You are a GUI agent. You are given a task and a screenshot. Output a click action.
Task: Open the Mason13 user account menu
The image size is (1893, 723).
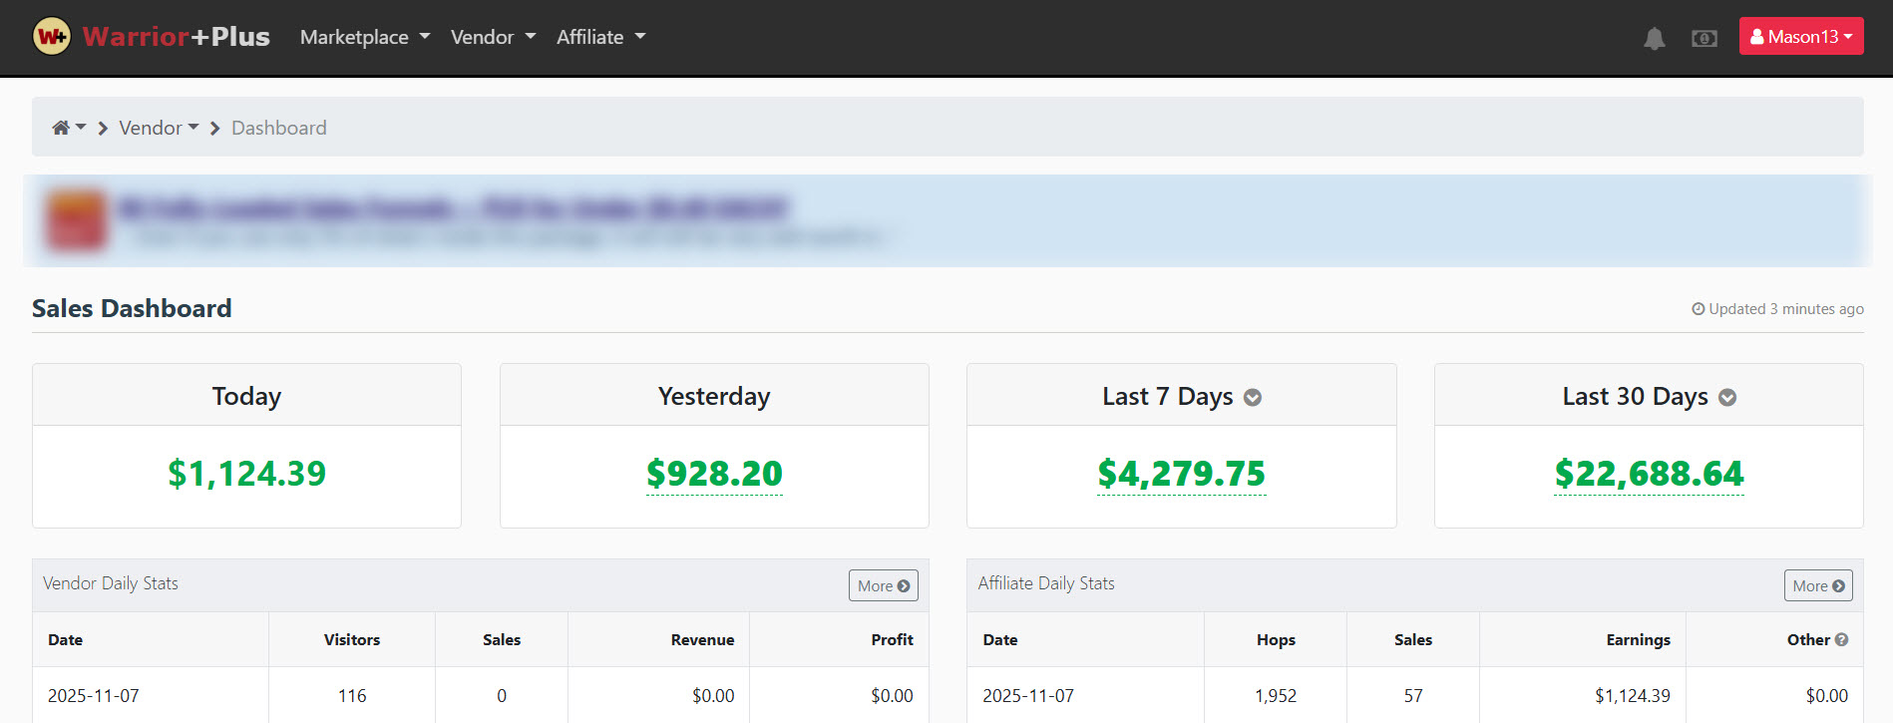[x=1800, y=37]
